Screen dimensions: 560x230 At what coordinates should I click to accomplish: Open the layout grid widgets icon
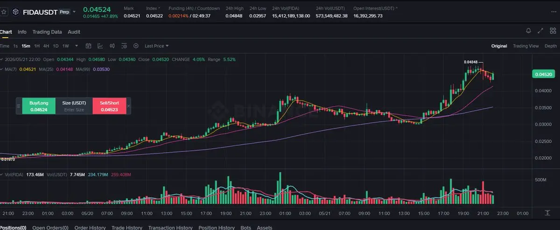(x=553, y=31)
